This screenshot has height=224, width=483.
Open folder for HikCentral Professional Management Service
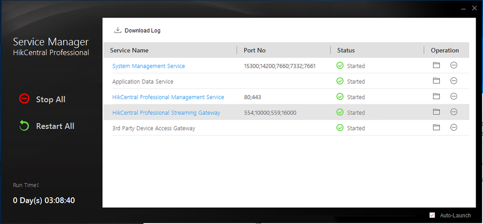tap(436, 96)
